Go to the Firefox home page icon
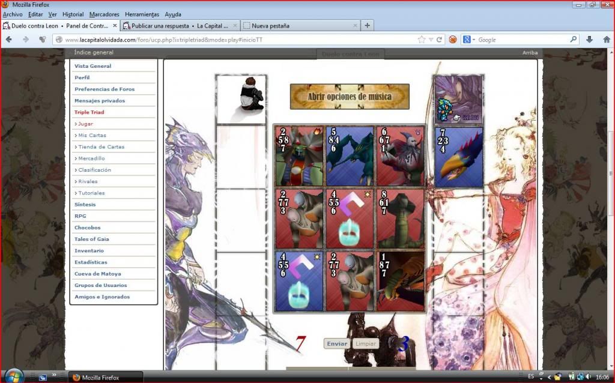Screen dimensions: 615x383 (607, 40)
